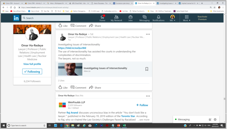Open a new browser tab
This screenshot has height=129, width=227.
(x=202, y=3)
